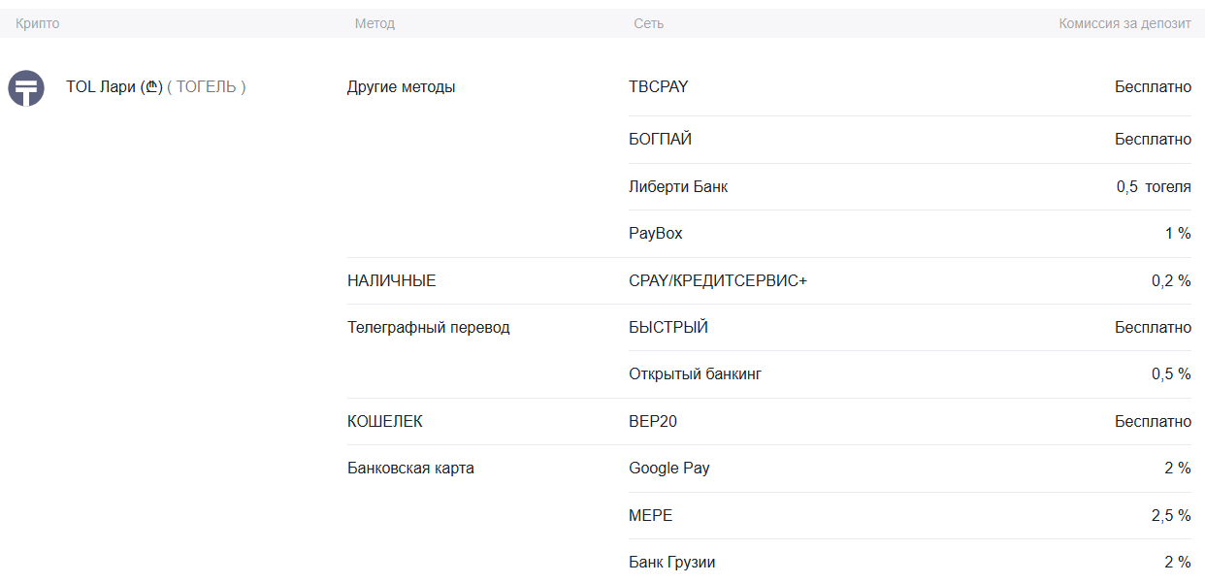Click the Метод column header
The width and height of the screenshot is (1205, 583).
coord(375,22)
